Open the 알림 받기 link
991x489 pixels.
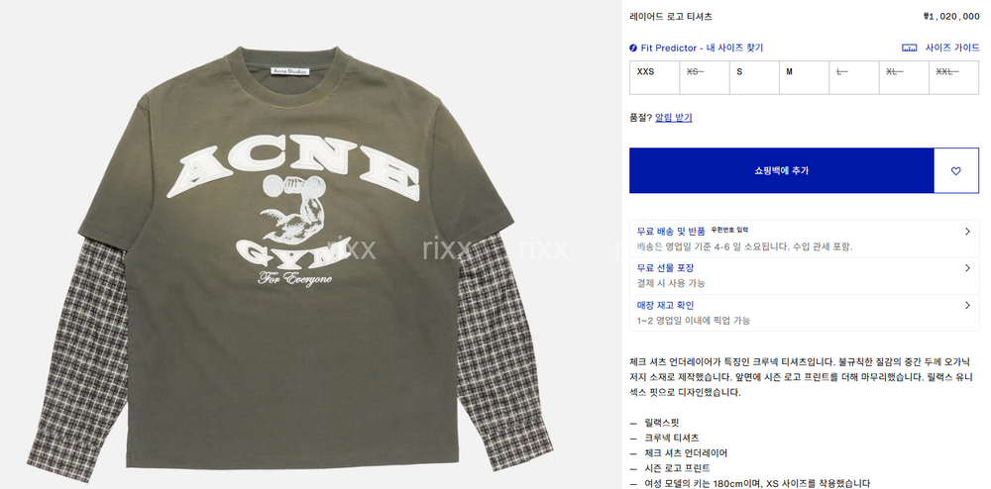pyautogui.click(x=674, y=118)
